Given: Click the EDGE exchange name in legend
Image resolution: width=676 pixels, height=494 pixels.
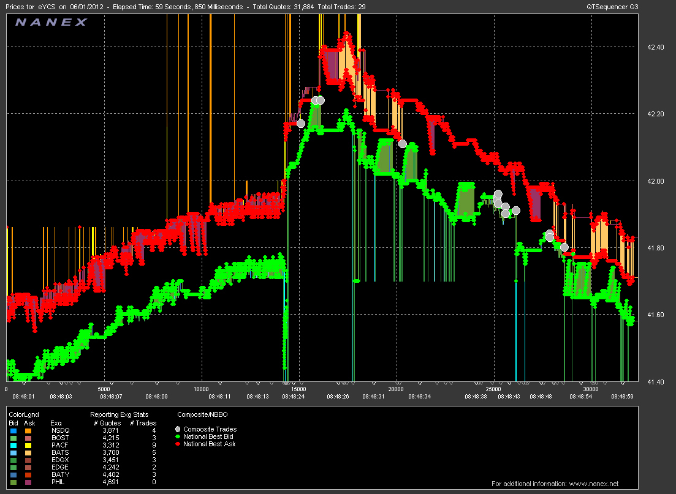Looking at the screenshot, I should [x=60, y=467].
